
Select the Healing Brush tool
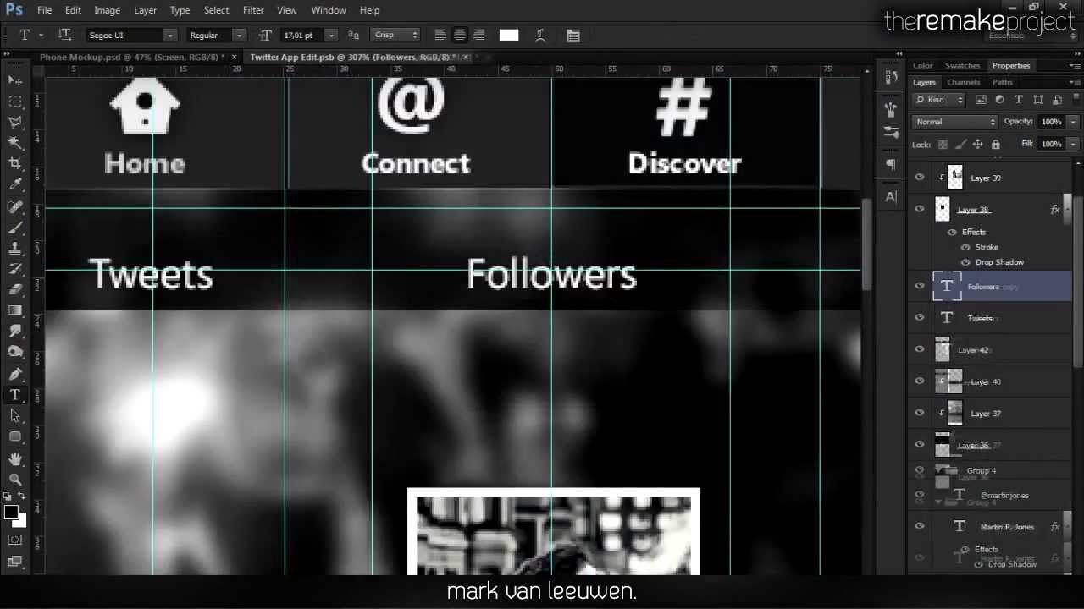click(x=15, y=207)
